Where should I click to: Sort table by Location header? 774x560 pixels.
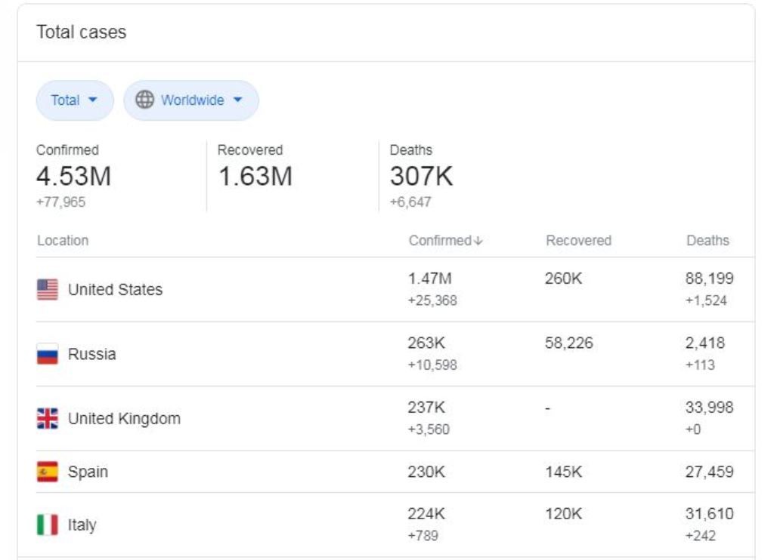click(x=63, y=241)
